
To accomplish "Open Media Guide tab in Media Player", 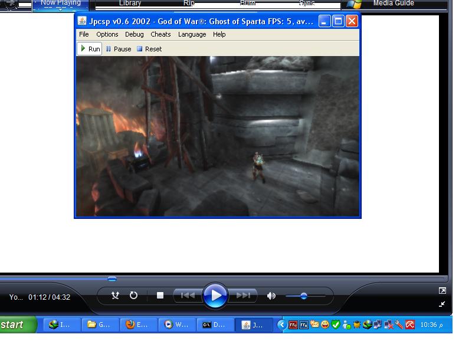I will [x=394, y=3].
